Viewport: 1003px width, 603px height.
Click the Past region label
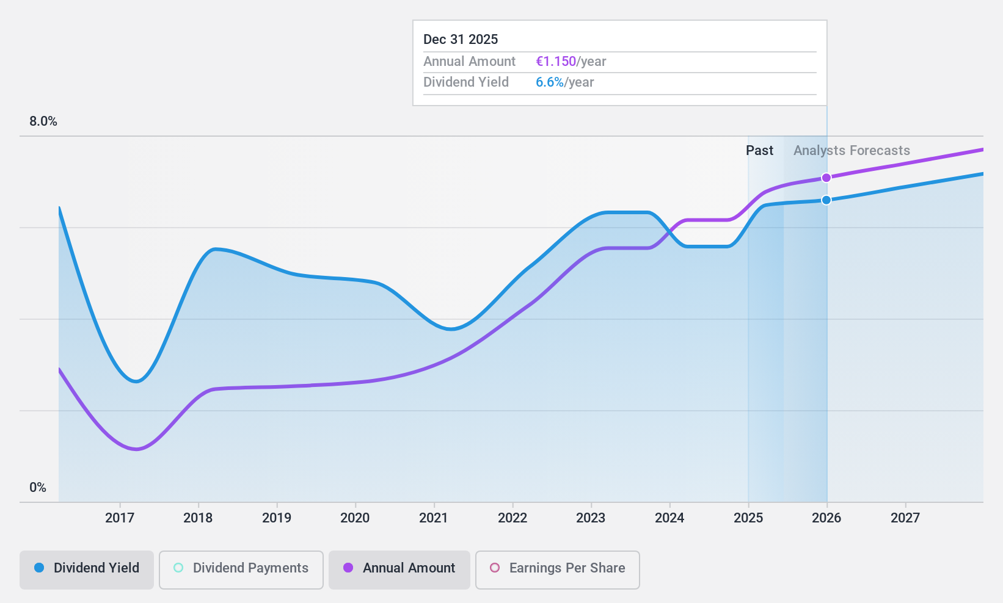pos(759,151)
